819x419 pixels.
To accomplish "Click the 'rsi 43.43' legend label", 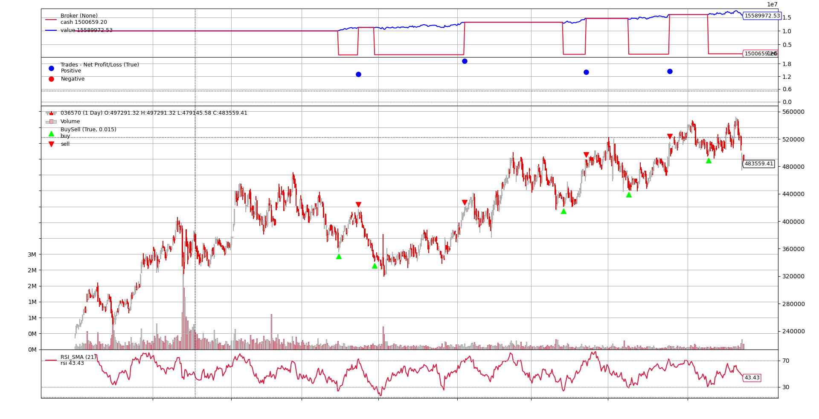I will [x=72, y=363].
